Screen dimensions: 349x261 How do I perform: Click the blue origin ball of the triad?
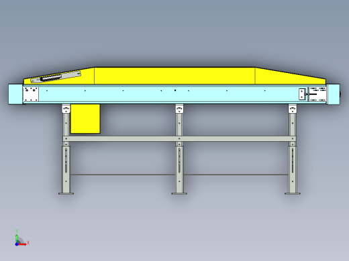coord(17,244)
